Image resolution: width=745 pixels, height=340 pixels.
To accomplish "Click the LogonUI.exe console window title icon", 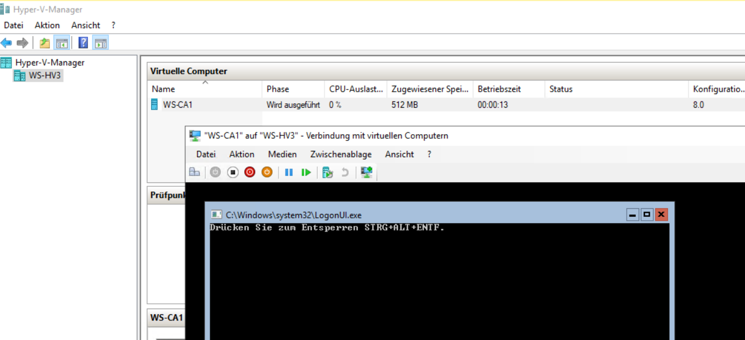I will coord(217,215).
